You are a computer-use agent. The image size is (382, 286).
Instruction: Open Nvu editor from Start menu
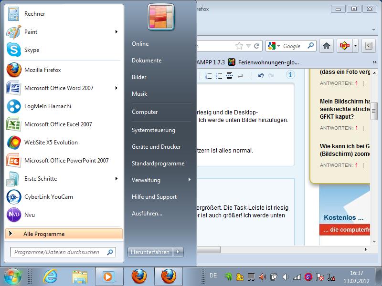tap(64, 215)
